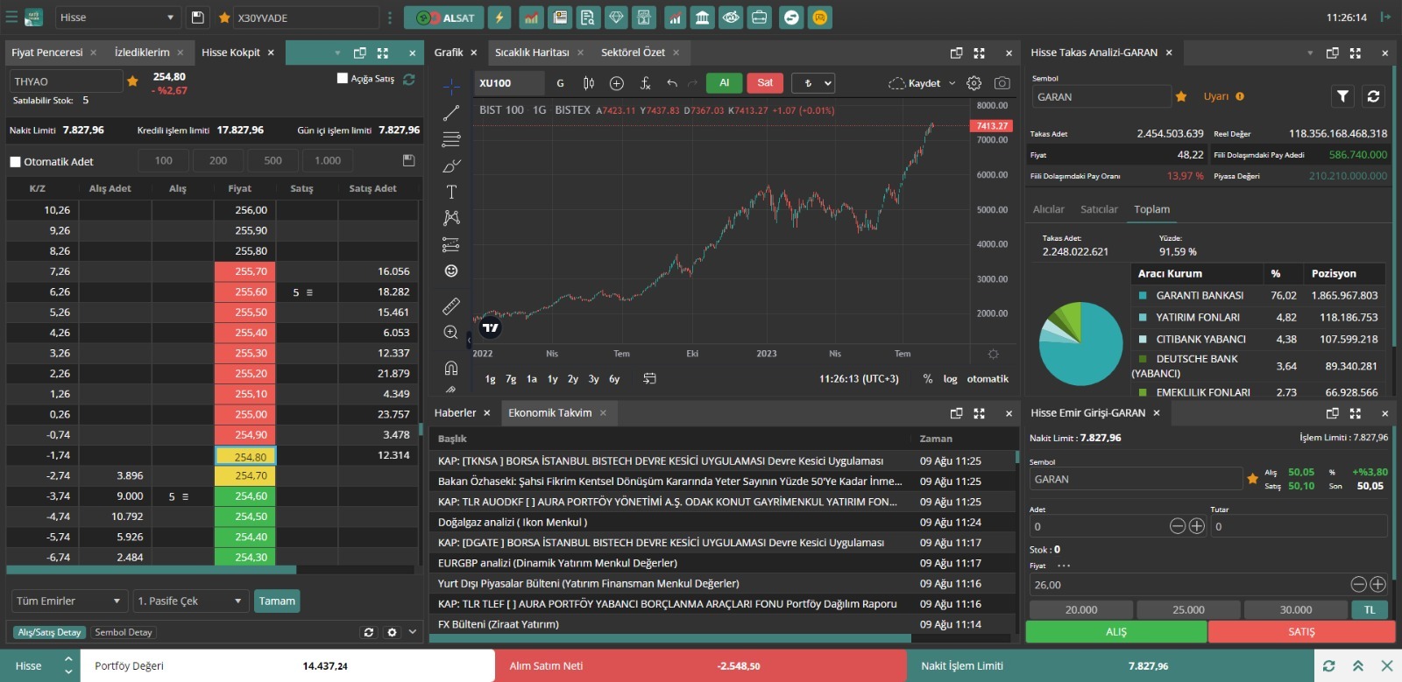Open chart settings gear icon
Viewport: 1402px width, 682px height.
coord(974,83)
